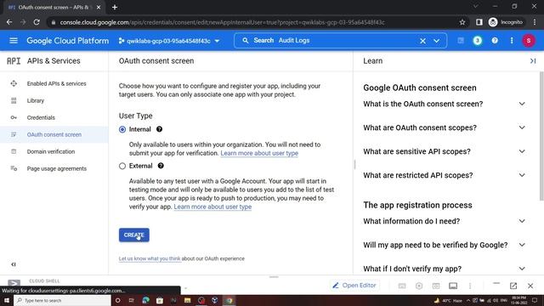
Task: Minimize the Cloud Shell panel
Action: tap(496, 284)
